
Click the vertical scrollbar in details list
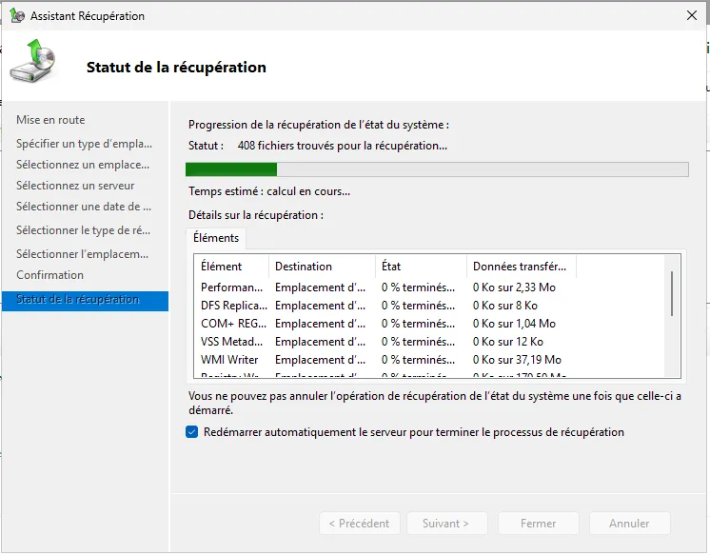click(672, 293)
